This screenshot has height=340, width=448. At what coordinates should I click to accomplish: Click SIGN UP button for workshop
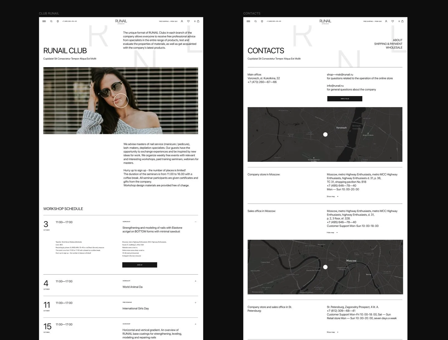point(140,265)
